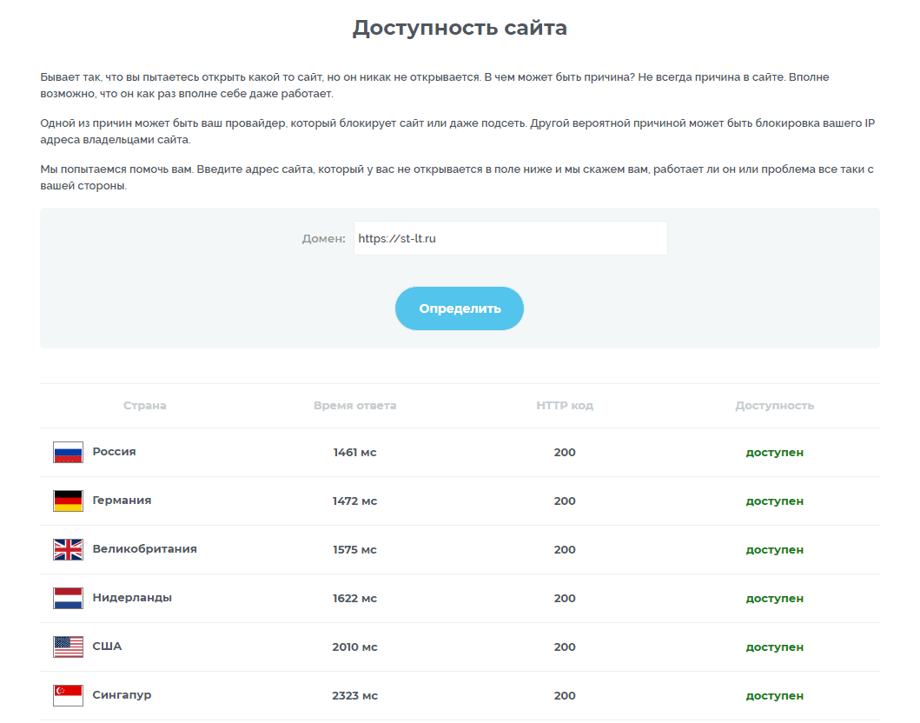Click the Определить button
This screenshot has width=920, height=723.
click(459, 308)
